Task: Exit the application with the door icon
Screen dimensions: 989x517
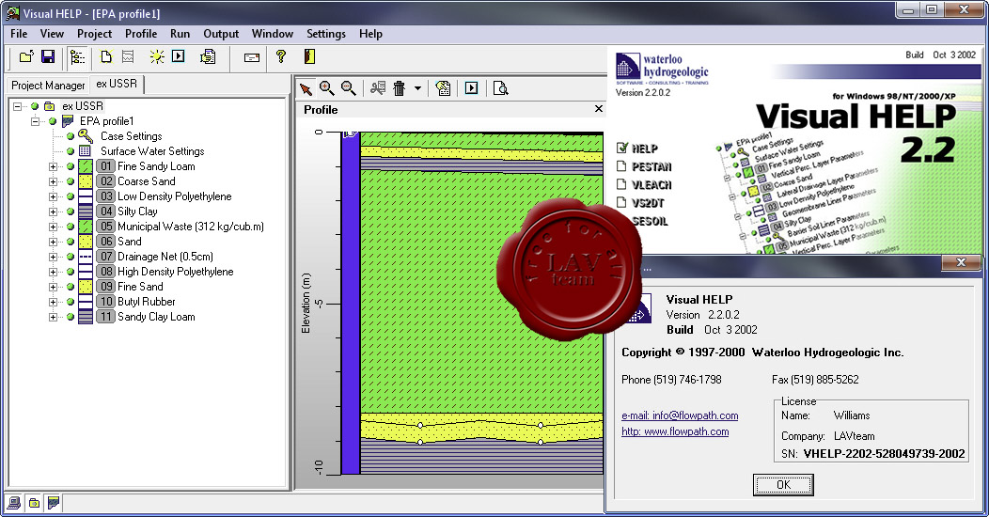Action: click(309, 56)
